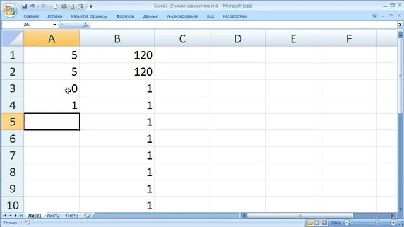The image size is (404, 227).
Task: Expand the formula bar with the chevron
Action: pyautogui.click(x=400, y=25)
